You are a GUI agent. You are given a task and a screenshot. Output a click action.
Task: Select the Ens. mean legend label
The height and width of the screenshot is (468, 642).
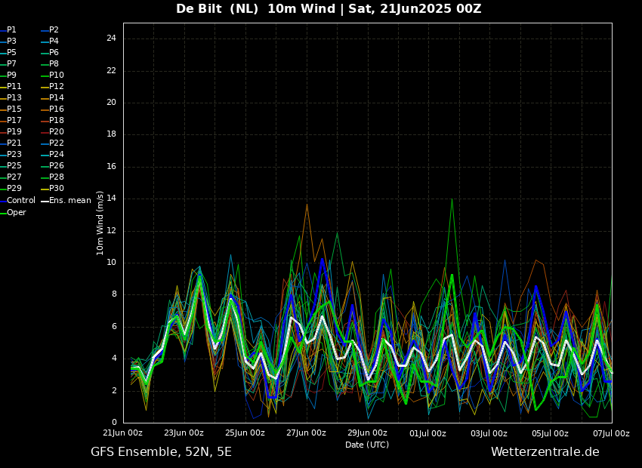(x=69, y=201)
